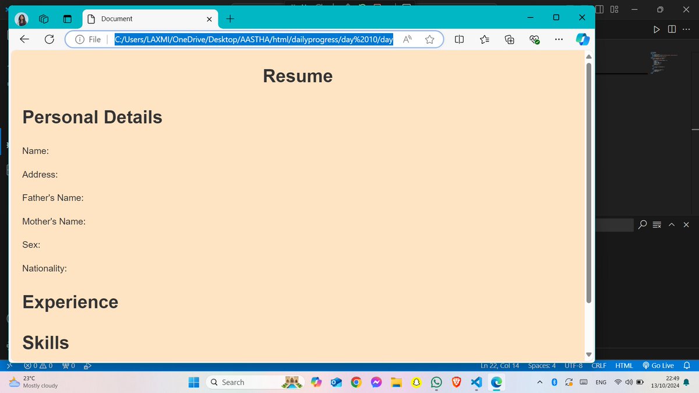This screenshot has height=393, width=699.
Task: Click the Experience heading
Action: [x=70, y=302]
